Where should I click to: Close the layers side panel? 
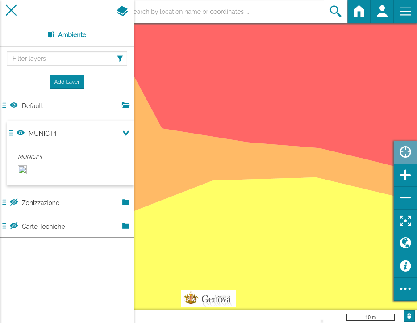pos(11,10)
